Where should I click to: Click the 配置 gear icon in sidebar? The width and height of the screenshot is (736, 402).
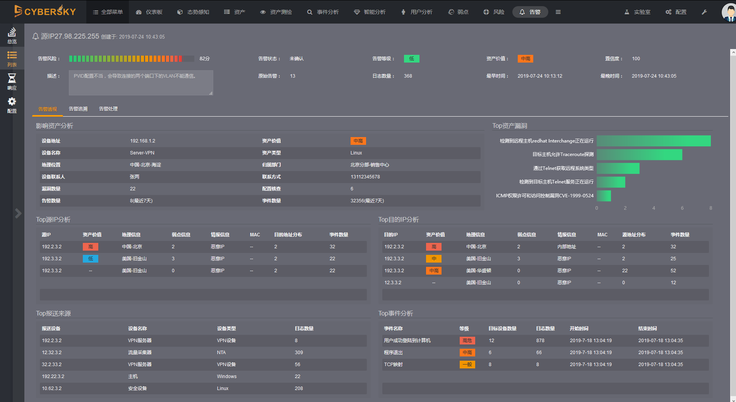(x=12, y=105)
